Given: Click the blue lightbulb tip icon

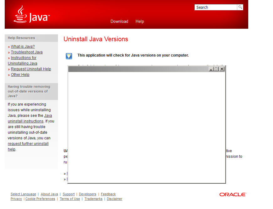Looking at the screenshot, I should pos(69,56).
